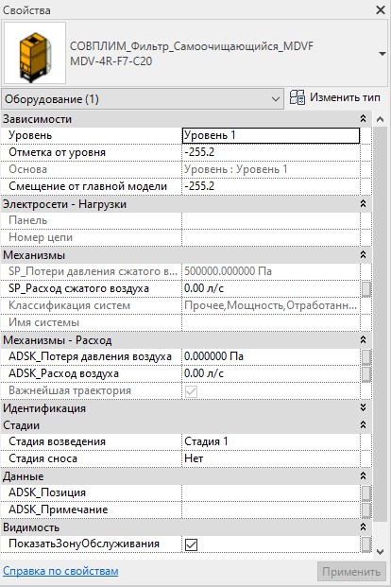
Task: Click associate button beside SP_Расход сжатого воздуха
Action: (x=366, y=289)
